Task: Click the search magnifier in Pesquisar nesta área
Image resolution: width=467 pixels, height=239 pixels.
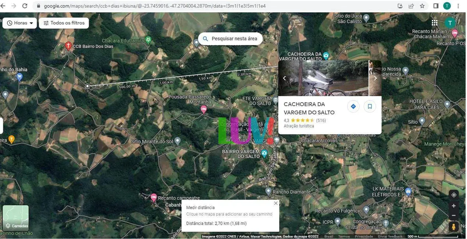Action: [206, 38]
